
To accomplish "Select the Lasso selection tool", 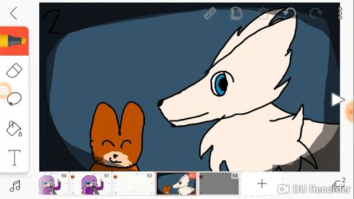I will tap(14, 99).
